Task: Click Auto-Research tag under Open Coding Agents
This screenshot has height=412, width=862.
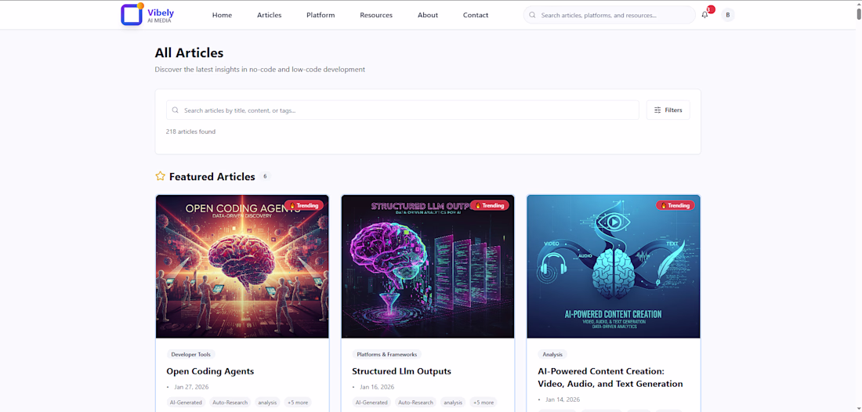Action: tap(230, 402)
